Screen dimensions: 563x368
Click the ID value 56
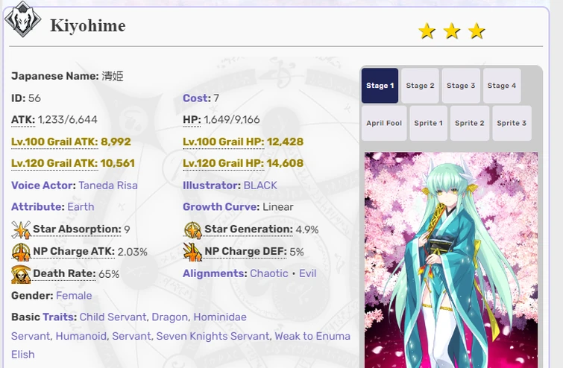(34, 98)
